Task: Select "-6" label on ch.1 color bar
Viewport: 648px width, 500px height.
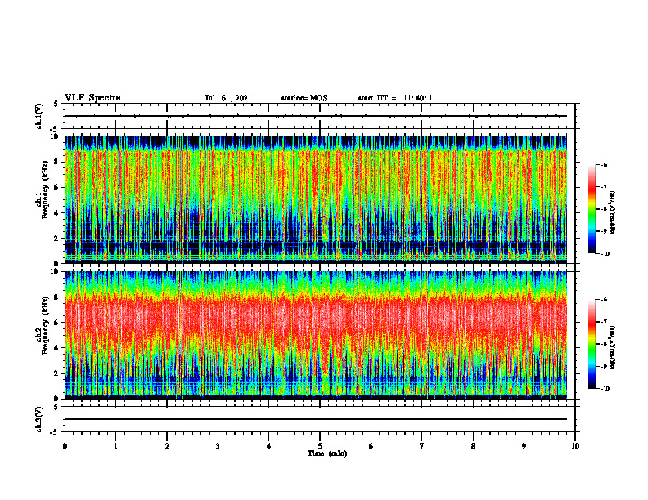Action: point(604,165)
